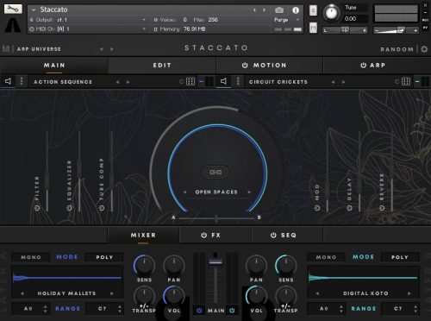The image size is (431, 321).
Task: Select previous Digital Koto sound arrow
Action: [x=317, y=293]
